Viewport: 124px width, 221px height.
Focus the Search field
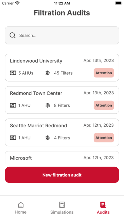click(62, 35)
